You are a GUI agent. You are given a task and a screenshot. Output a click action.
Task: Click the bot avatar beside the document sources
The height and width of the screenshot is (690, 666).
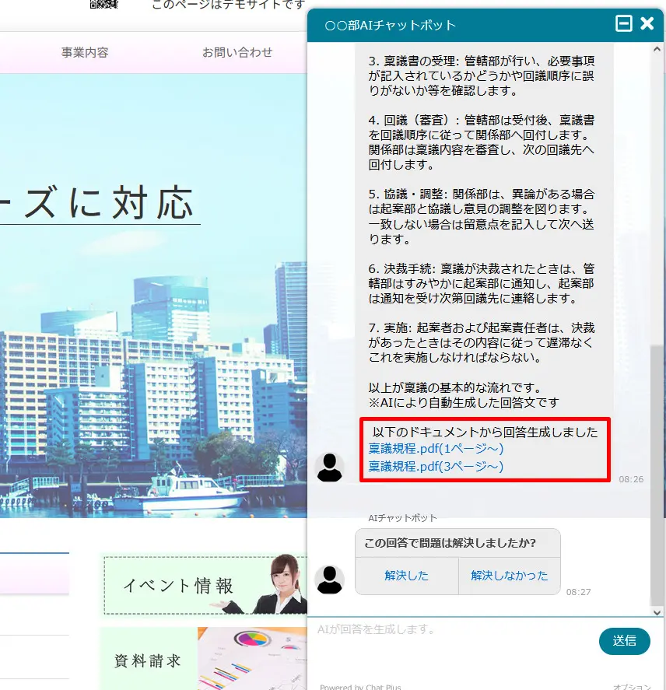[x=329, y=467]
